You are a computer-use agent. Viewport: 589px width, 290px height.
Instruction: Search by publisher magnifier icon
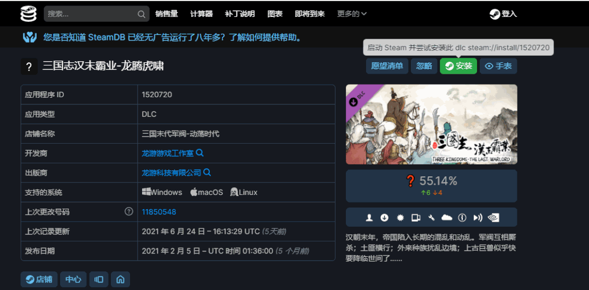[x=207, y=173]
